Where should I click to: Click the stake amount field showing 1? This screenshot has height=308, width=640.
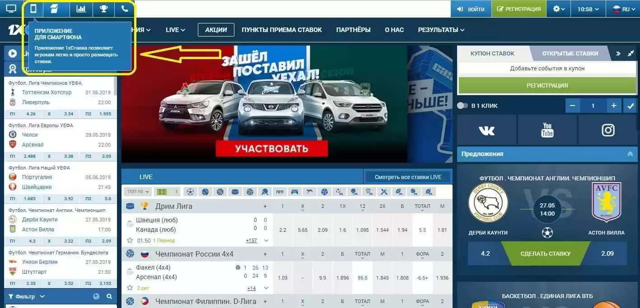593,106
